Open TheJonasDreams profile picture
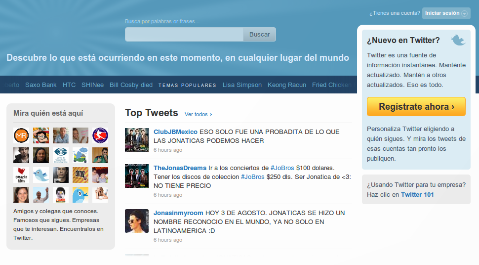The width and height of the screenshot is (479, 265). pos(137,176)
